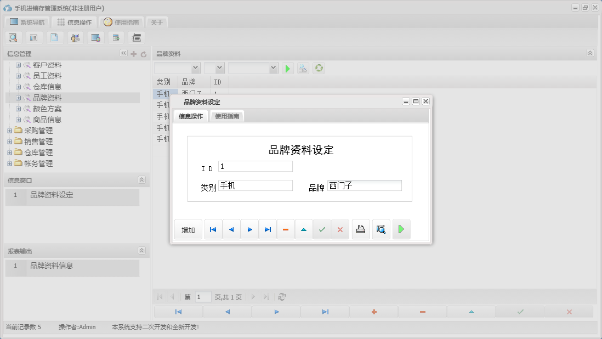Image resolution: width=602 pixels, height=339 pixels.
Task: Click the 增加 button in the dialog
Action: click(188, 229)
